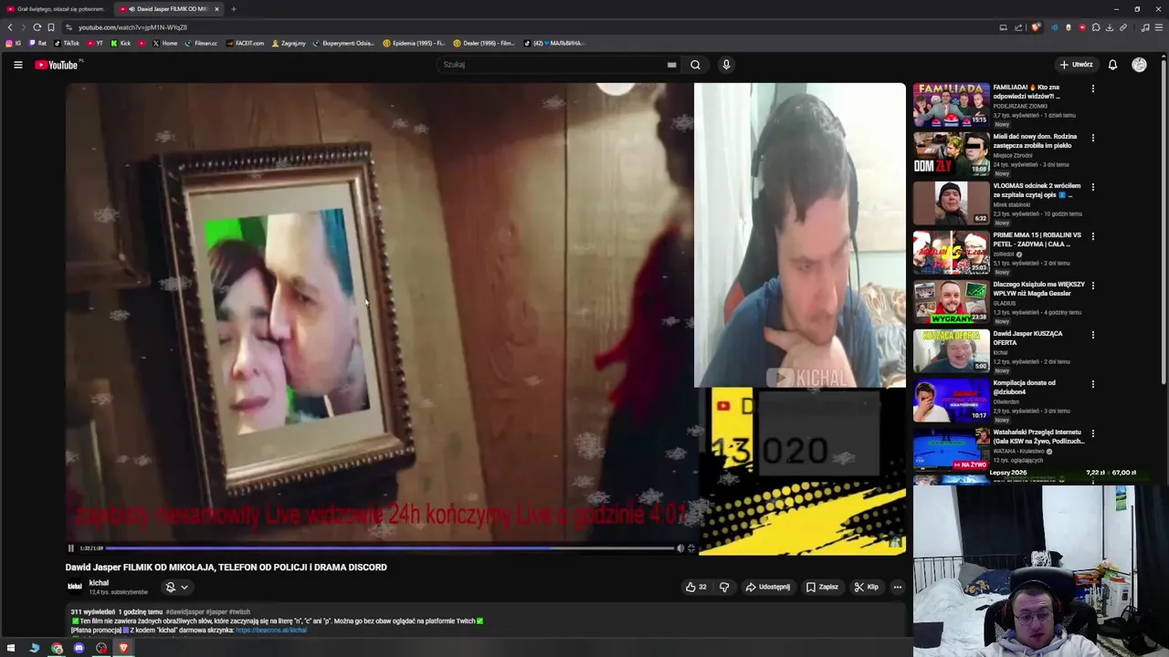Dislike the video with thumbs down

(724, 587)
